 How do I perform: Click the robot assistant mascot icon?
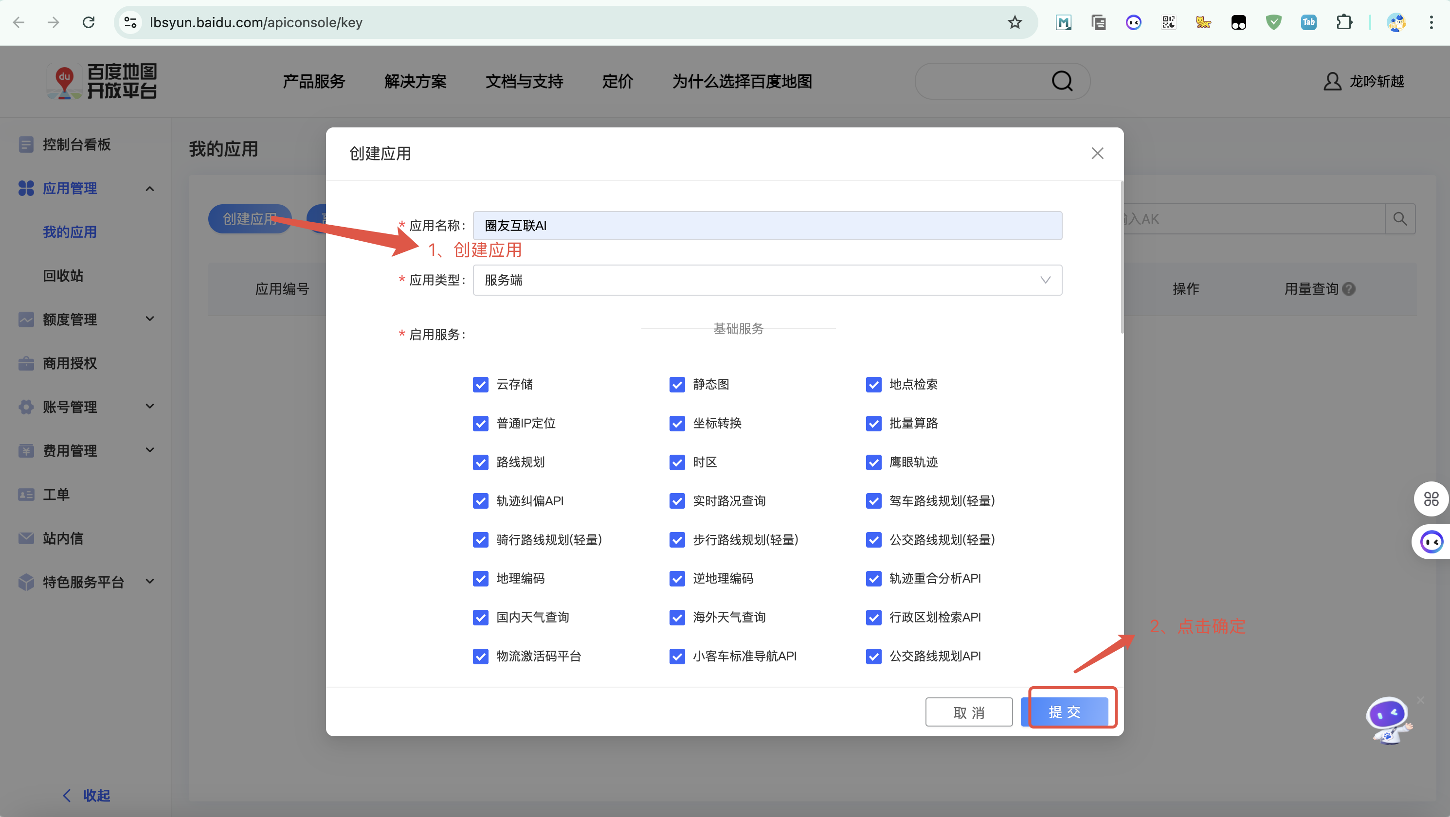(x=1388, y=720)
